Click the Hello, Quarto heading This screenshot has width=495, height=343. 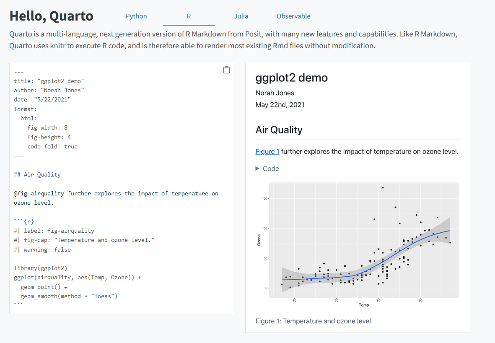pos(51,16)
